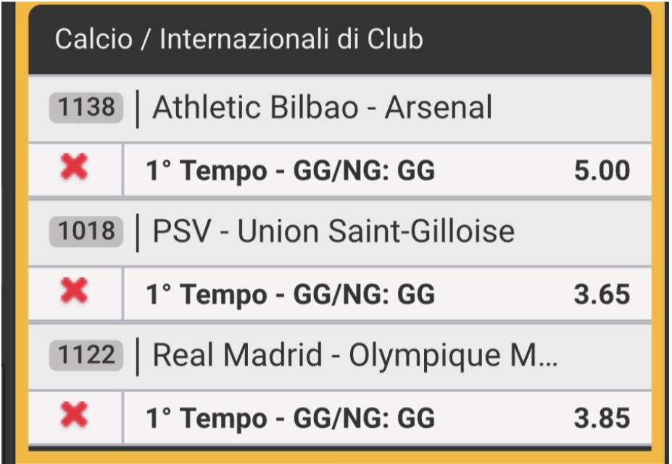The height and width of the screenshot is (464, 672).
Task: Open the Athletic Bilbao team name
Action: [255, 108]
